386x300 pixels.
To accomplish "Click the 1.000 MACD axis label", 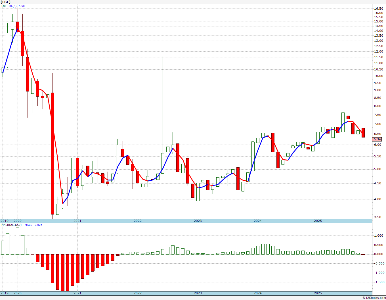I will click(379, 236).
